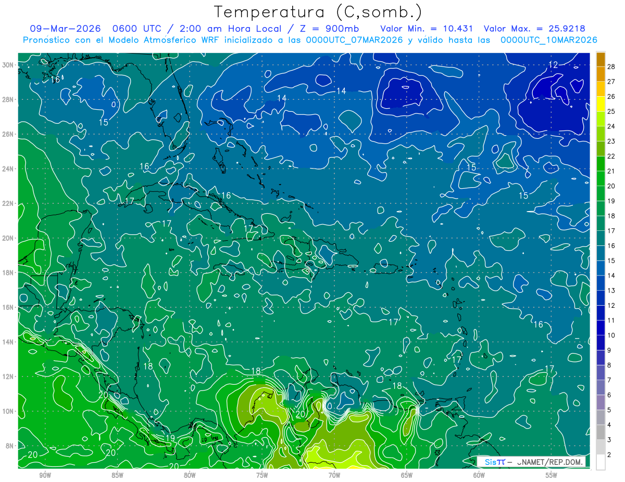Click the "18N" latitude label
The width and height of the screenshot is (625, 482).
[7, 272]
